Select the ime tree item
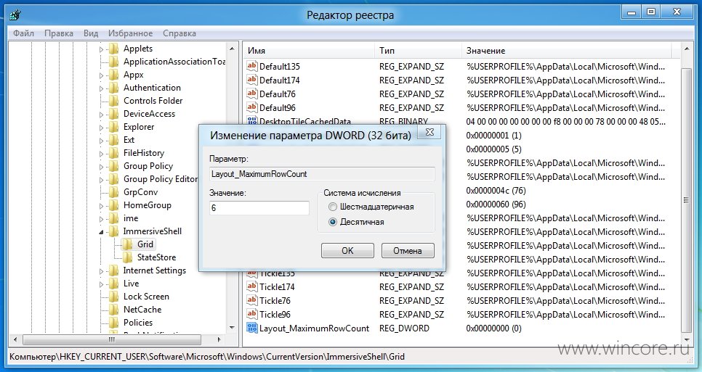Viewport: 702px width, 372px height. click(x=131, y=218)
